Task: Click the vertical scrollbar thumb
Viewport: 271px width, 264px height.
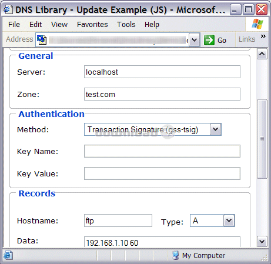Action: coord(262,139)
